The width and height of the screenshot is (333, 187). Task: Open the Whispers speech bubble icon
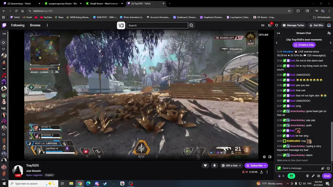(x=277, y=25)
